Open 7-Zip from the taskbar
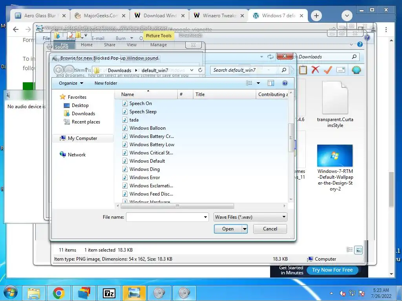Image resolution: width=402 pixels, height=301 pixels. [x=109, y=293]
